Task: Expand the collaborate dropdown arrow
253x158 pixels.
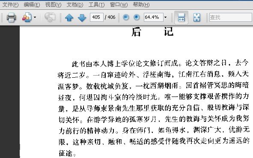Action: tap(35, 17)
